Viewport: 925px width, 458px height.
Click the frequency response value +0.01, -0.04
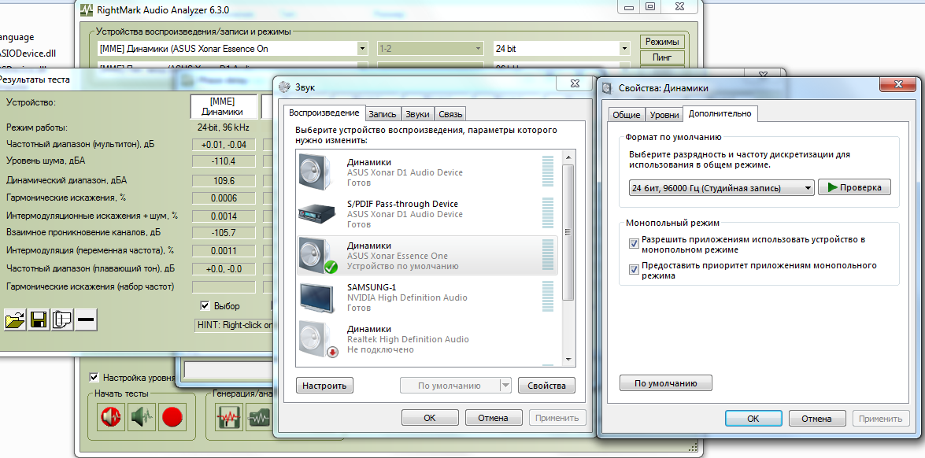223,145
